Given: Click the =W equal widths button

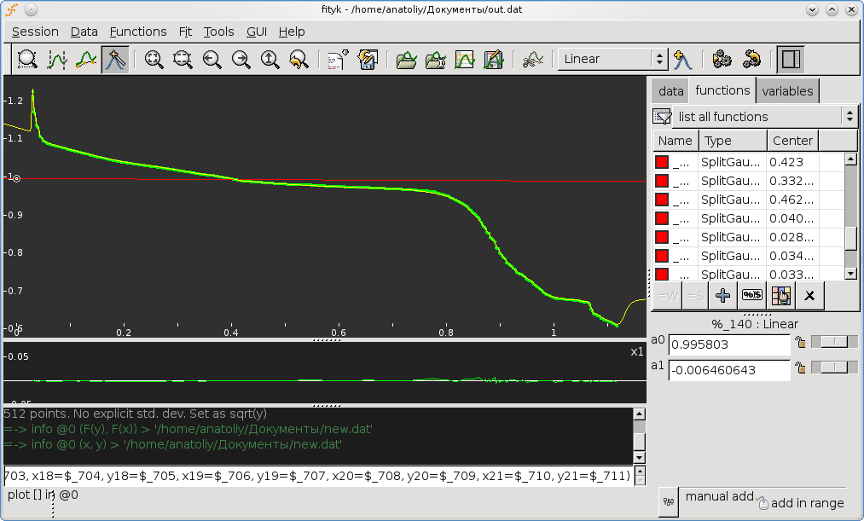Looking at the screenshot, I should pyautogui.click(x=667, y=296).
